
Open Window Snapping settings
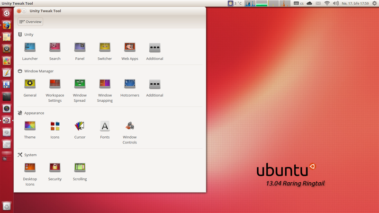point(105,90)
